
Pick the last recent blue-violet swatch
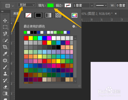[68, 32]
